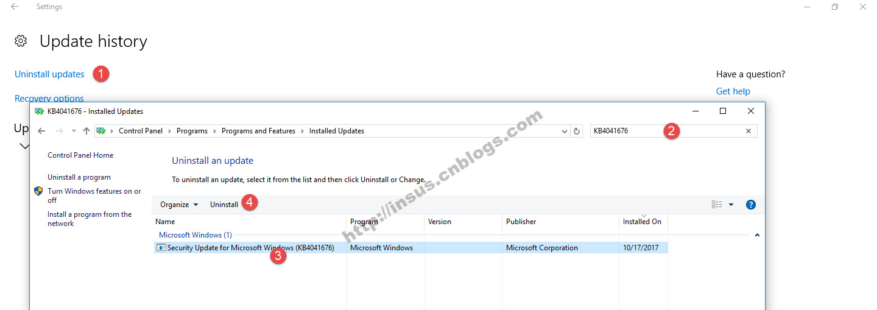The height and width of the screenshot is (310, 877).
Task: Click the change view icon
Action: coord(717,205)
